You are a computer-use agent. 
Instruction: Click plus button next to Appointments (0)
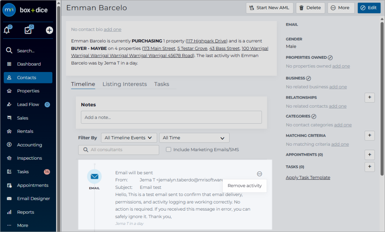(x=370, y=155)
